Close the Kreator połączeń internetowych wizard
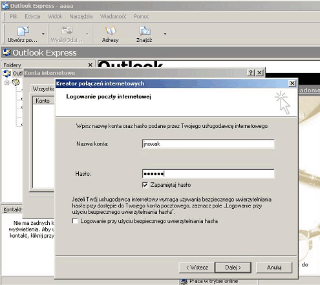Screen dimensions: 320x285 pos(292,83)
